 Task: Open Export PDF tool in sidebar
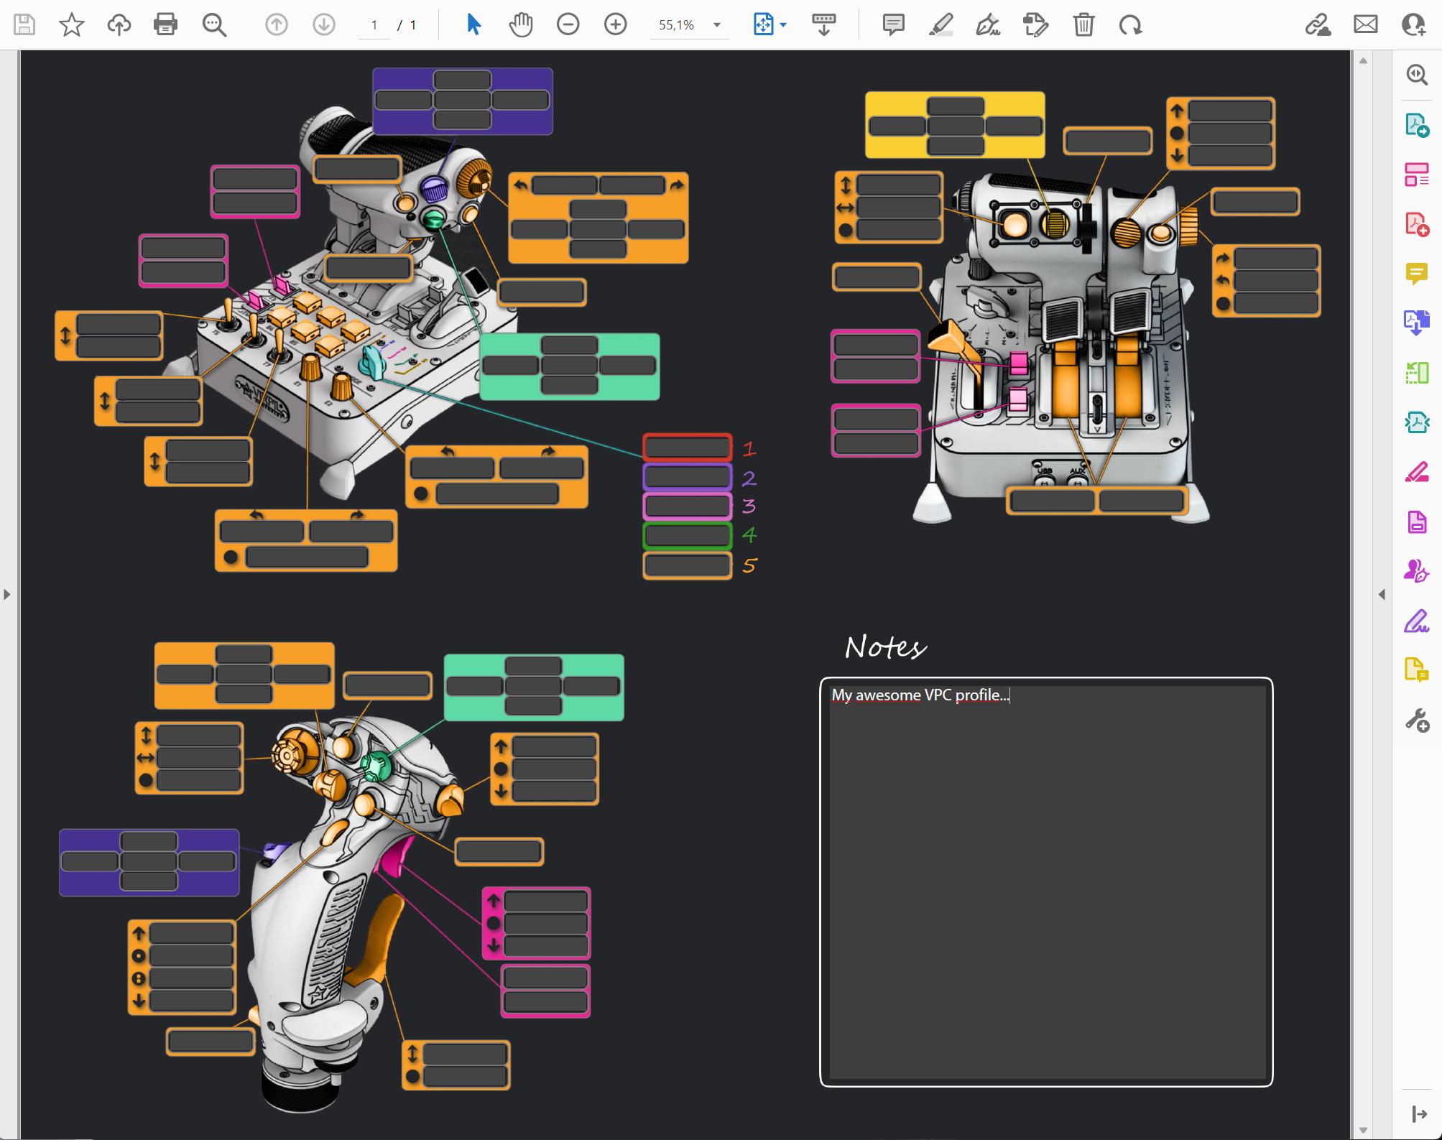pos(1416,125)
